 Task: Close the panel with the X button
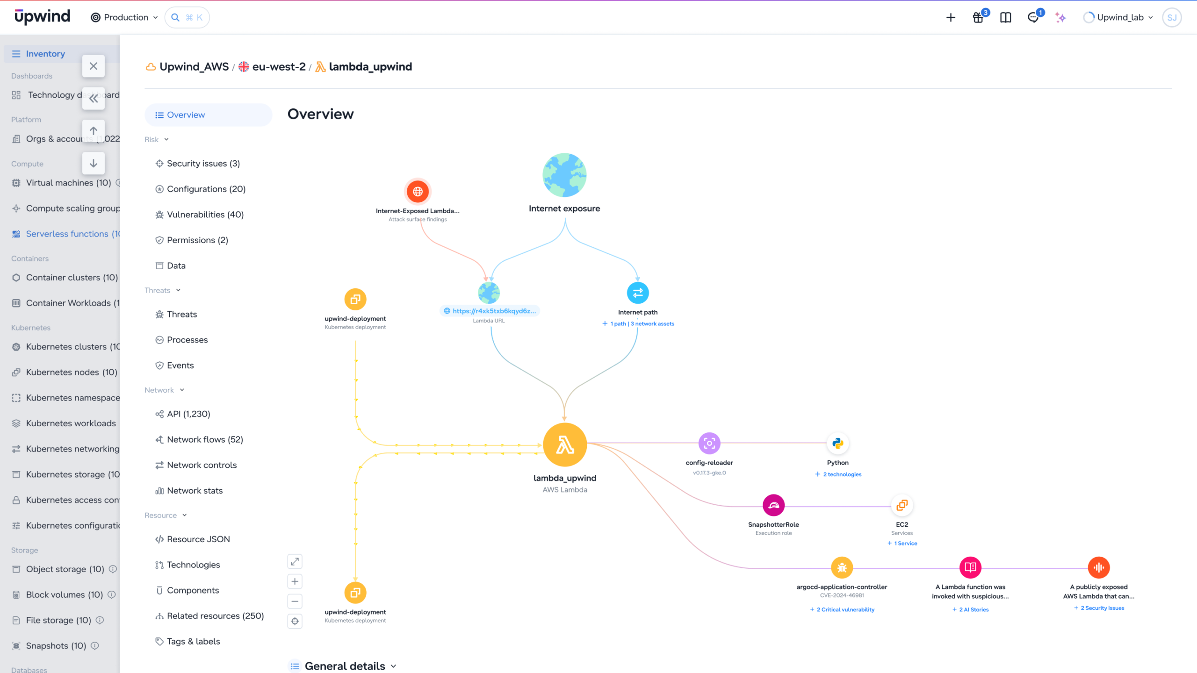click(x=94, y=66)
